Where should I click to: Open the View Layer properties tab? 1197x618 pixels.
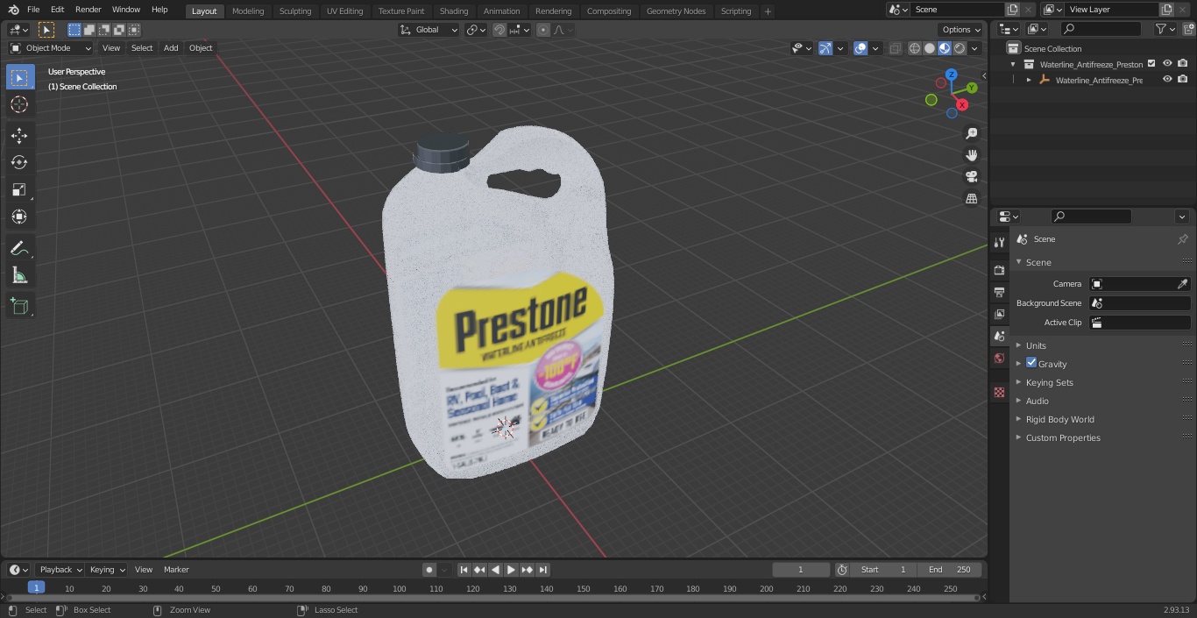pos(999,314)
